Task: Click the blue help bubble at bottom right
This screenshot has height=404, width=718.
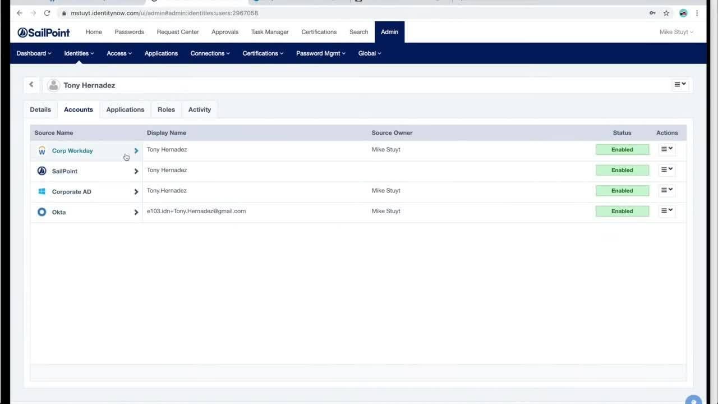Action: (x=693, y=401)
